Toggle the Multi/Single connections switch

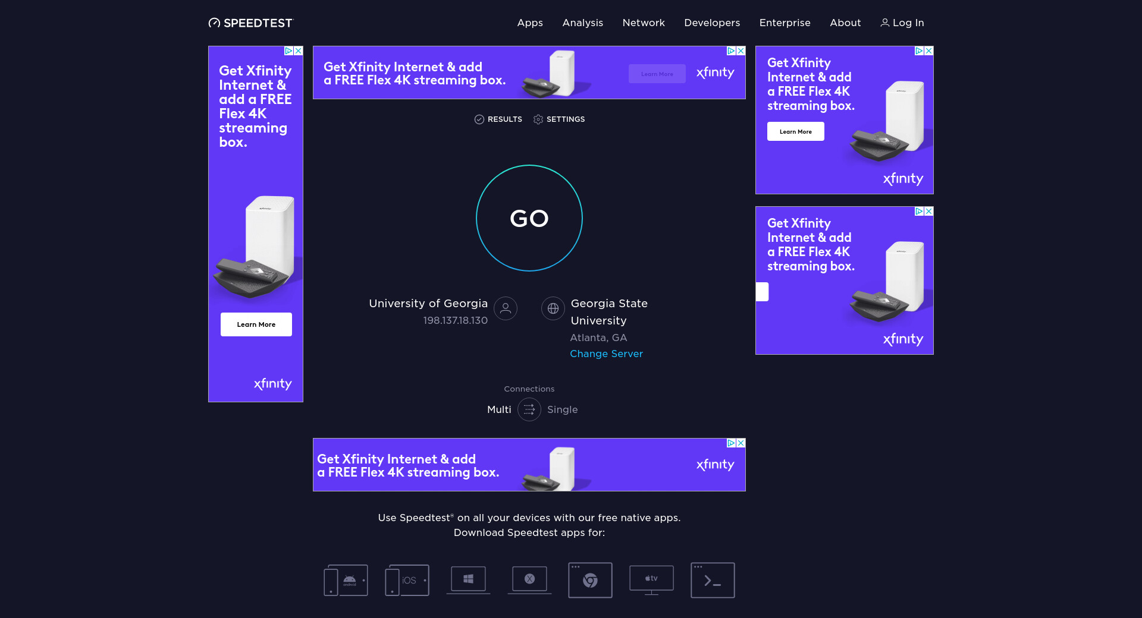coord(529,409)
